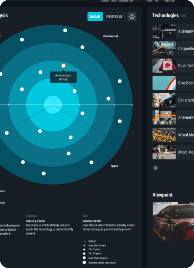Select the Dash Delivery technology title
The image size is (194, 268).
click(x=186, y=66)
